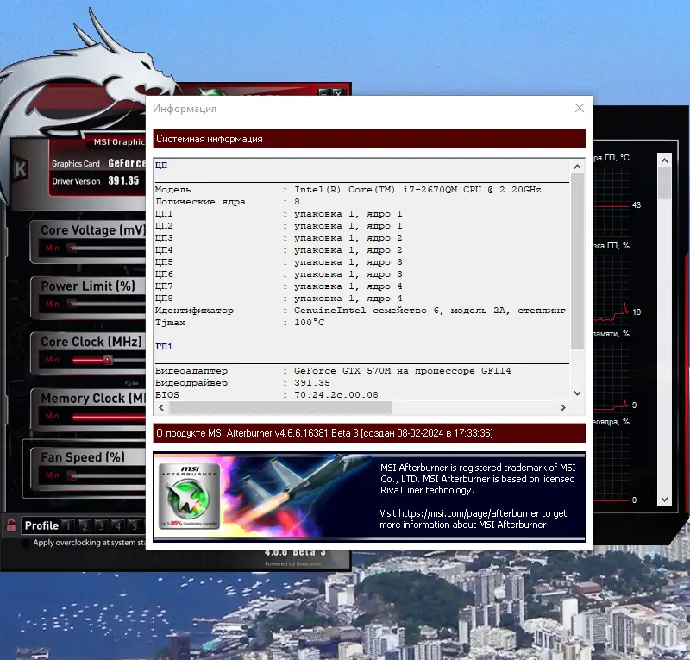
Task: Click the ЦП8 row
Action: pos(361,299)
